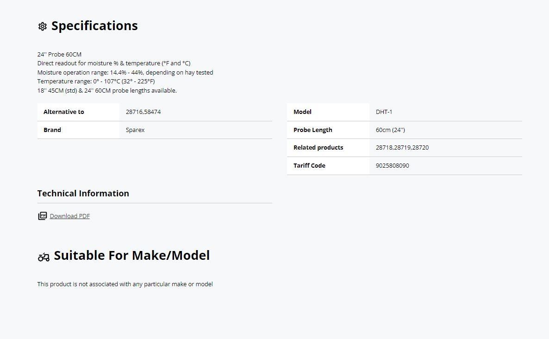
Task: Select alternative part numbers 28716,58474
Action: coord(143,112)
